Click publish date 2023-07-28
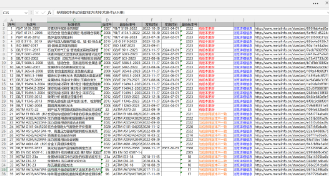329x176 pixels. click(x=152, y=37)
